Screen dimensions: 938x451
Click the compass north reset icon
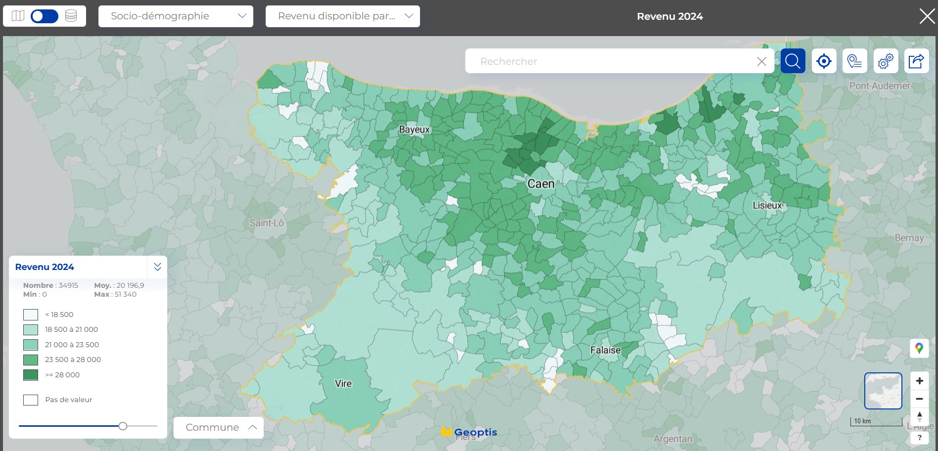click(919, 416)
